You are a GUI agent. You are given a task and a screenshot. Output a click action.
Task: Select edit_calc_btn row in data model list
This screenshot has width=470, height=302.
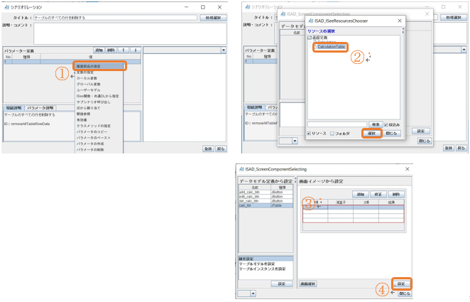tap(266, 196)
